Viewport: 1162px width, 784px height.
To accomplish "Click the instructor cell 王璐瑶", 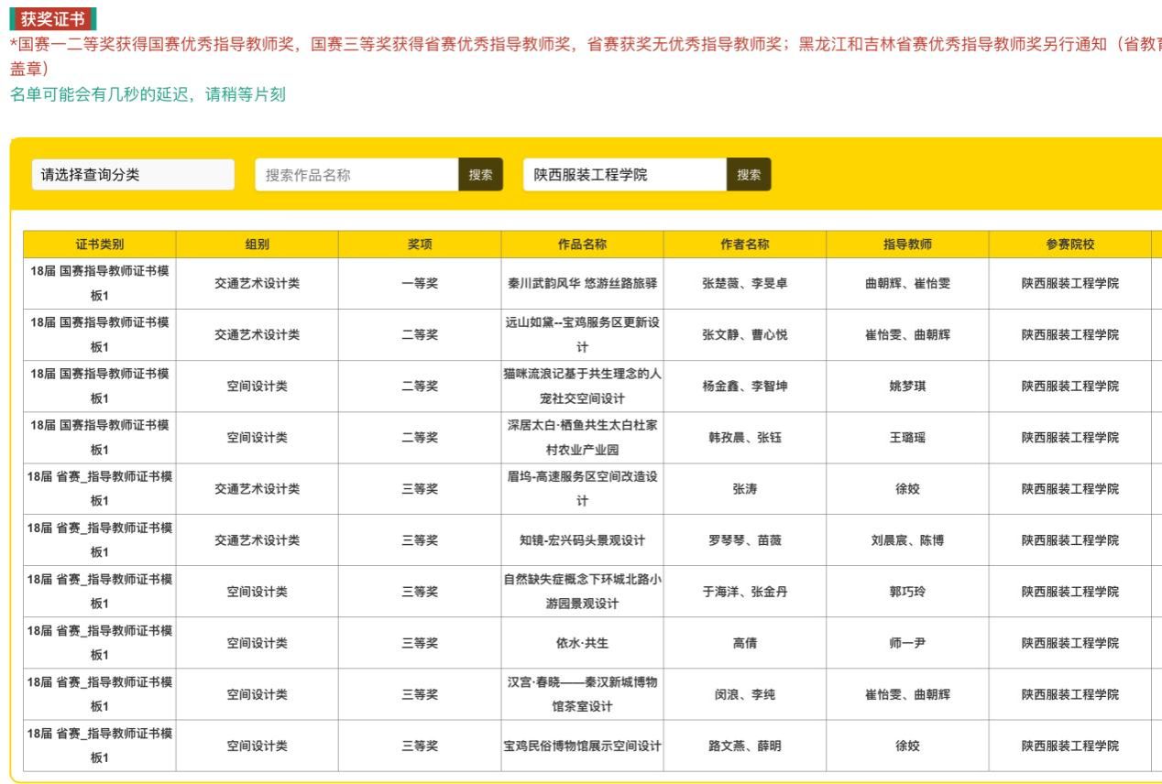I will 907,438.
